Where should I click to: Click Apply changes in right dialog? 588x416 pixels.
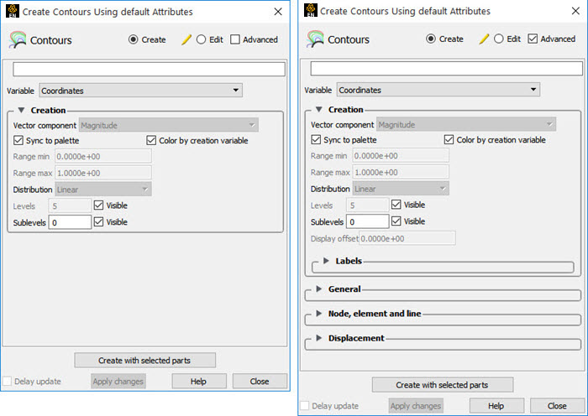(416, 406)
